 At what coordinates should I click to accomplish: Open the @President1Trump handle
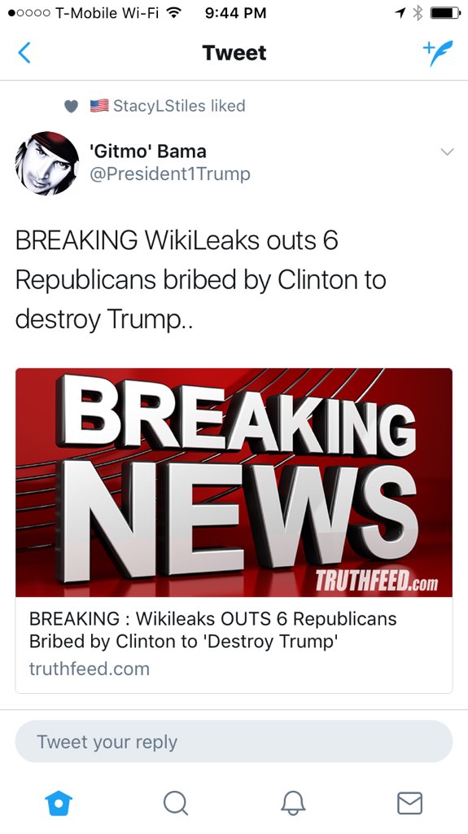tap(170, 174)
